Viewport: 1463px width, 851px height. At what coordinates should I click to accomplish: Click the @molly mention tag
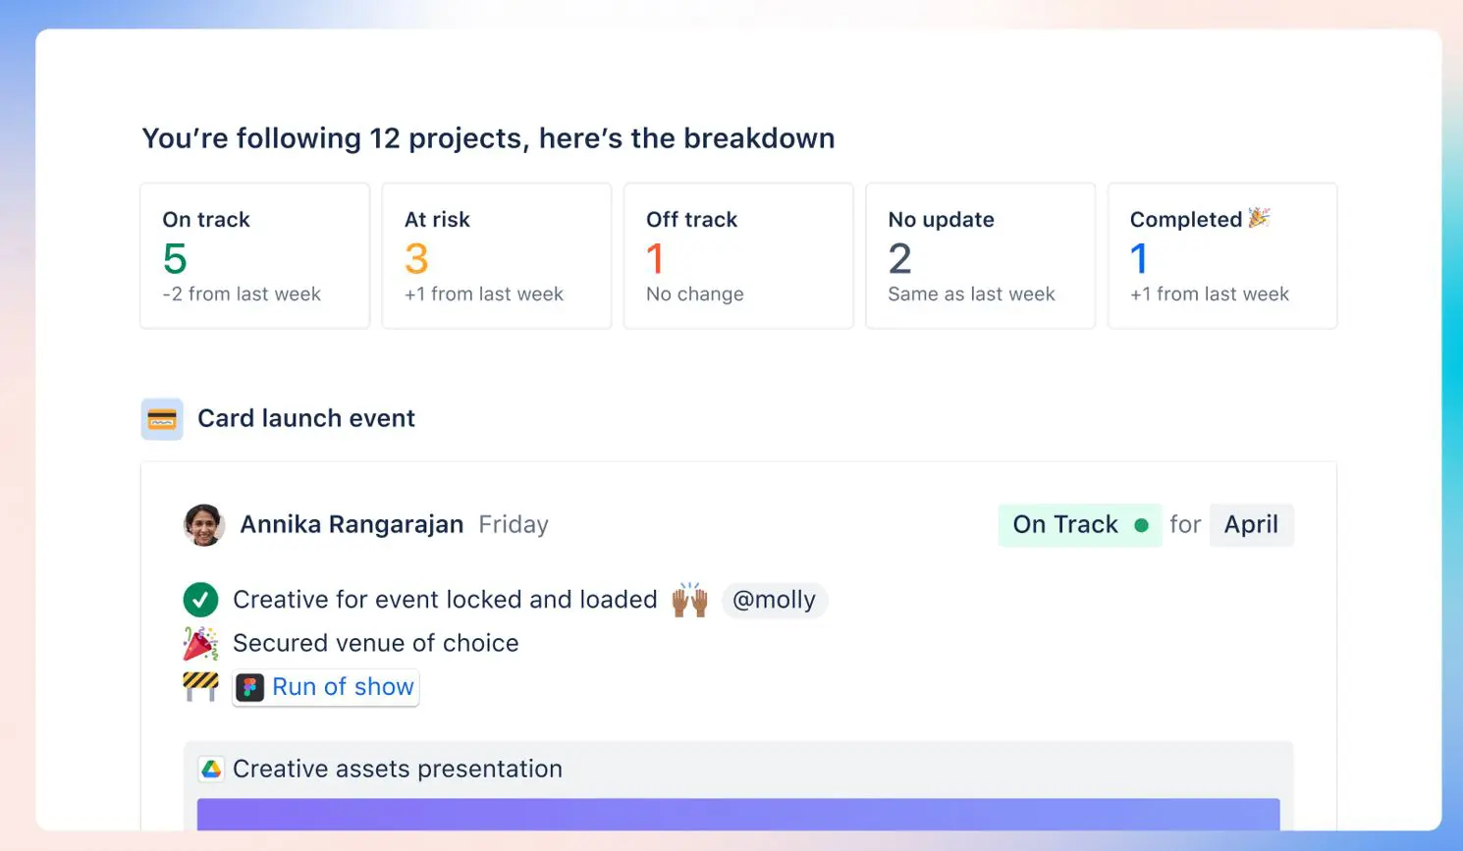coord(775,600)
